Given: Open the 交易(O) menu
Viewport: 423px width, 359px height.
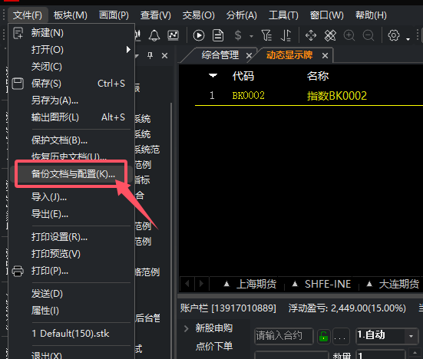Looking at the screenshot, I should point(199,15).
